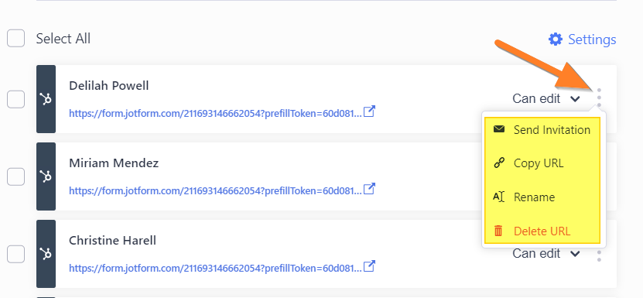Select Copy URL in the context menu
The image size is (643, 298).
pyautogui.click(x=542, y=163)
